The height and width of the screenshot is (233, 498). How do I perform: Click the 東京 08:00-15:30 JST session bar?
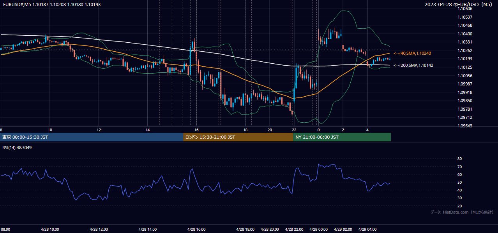(x=92, y=137)
